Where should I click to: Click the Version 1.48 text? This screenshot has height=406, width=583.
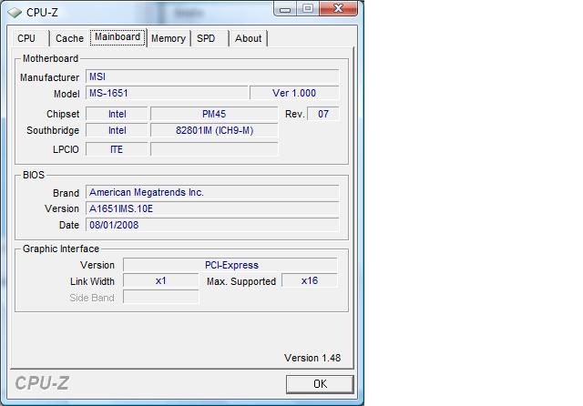(312, 358)
